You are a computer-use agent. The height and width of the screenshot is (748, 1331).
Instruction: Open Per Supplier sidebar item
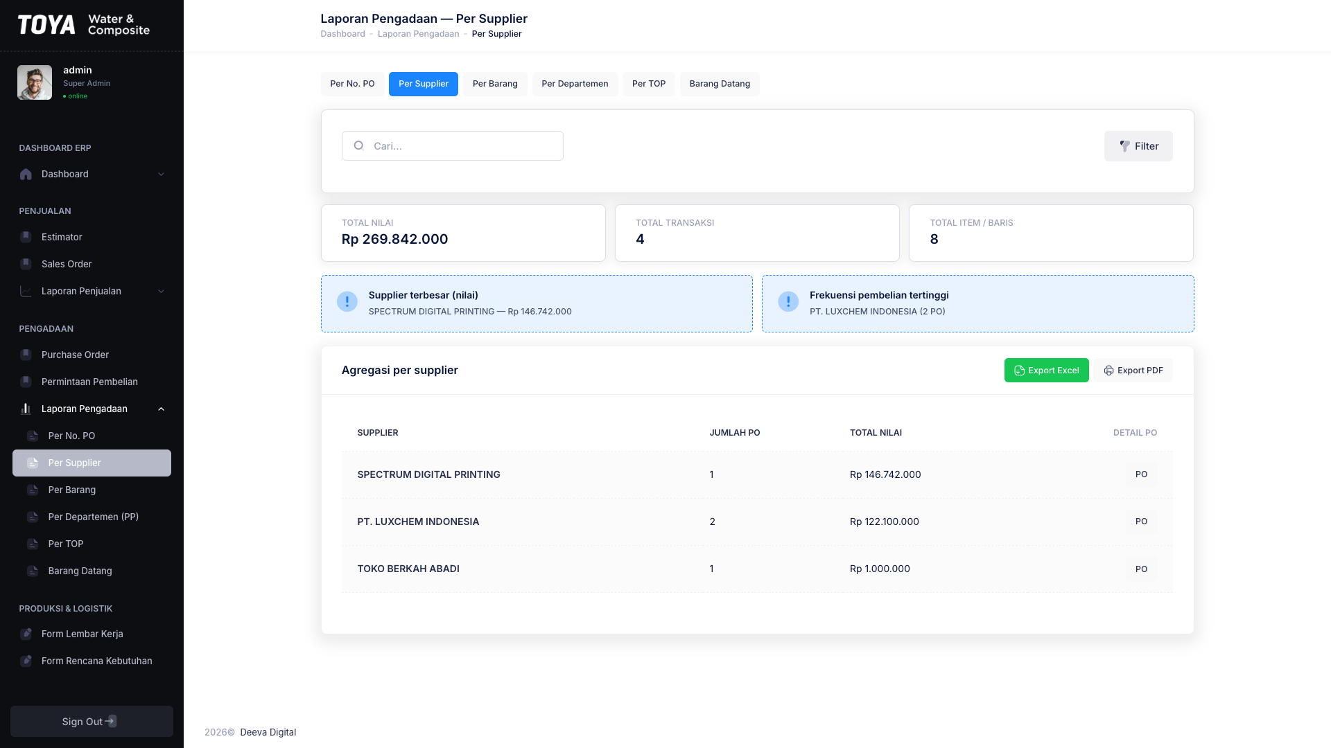[x=92, y=463]
